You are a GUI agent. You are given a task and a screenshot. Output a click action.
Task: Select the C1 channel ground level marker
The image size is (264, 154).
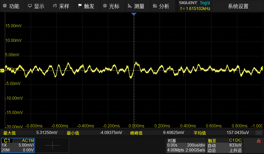tap(2, 71)
